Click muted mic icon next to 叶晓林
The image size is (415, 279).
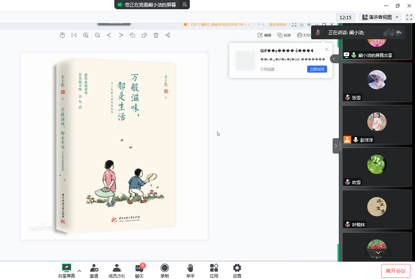[x=348, y=224]
